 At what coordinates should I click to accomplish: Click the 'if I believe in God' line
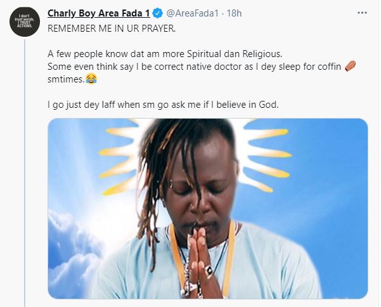coord(235,104)
